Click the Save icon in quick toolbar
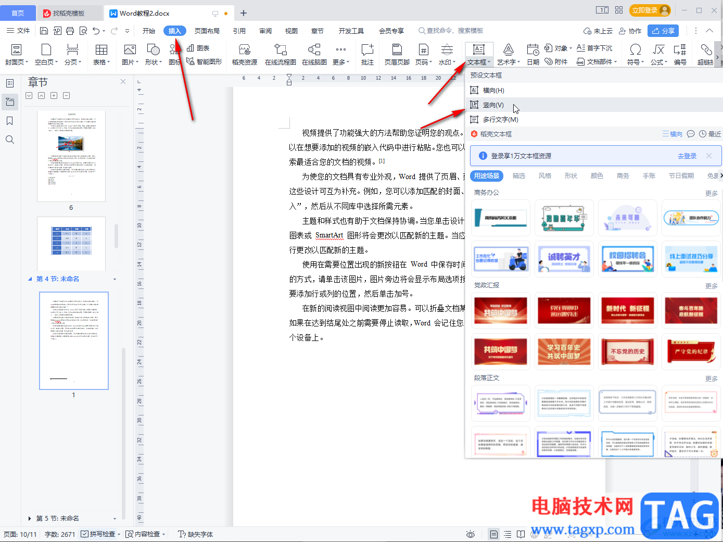723x542 pixels. 44,31
